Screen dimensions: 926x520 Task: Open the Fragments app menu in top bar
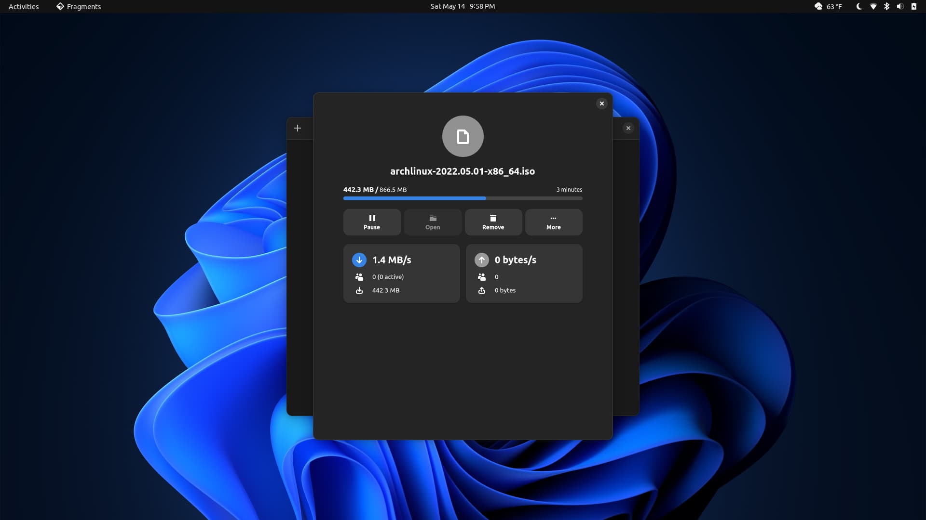[x=79, y=6]
